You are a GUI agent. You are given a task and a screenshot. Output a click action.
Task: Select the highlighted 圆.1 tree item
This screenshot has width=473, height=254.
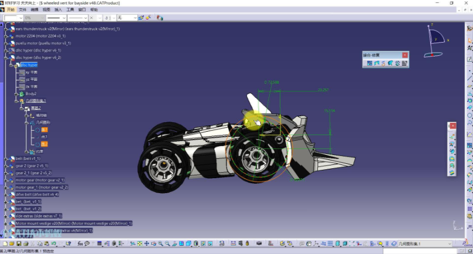[44, 130]
